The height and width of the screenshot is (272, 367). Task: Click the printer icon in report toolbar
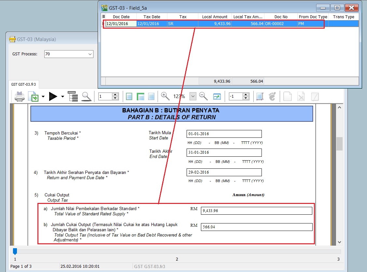(20, 96)
